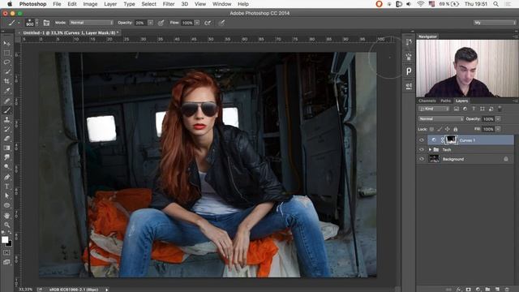
Task: Hide the Tech group
Action: [x=422, y=149]
